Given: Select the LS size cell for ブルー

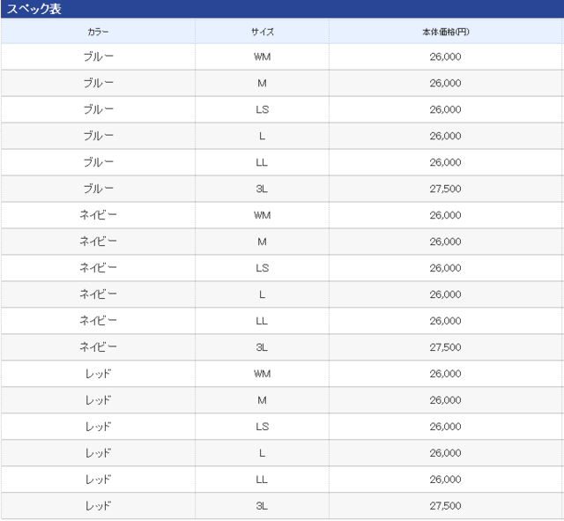Looking at the screenshot, I should coord(262,110).
